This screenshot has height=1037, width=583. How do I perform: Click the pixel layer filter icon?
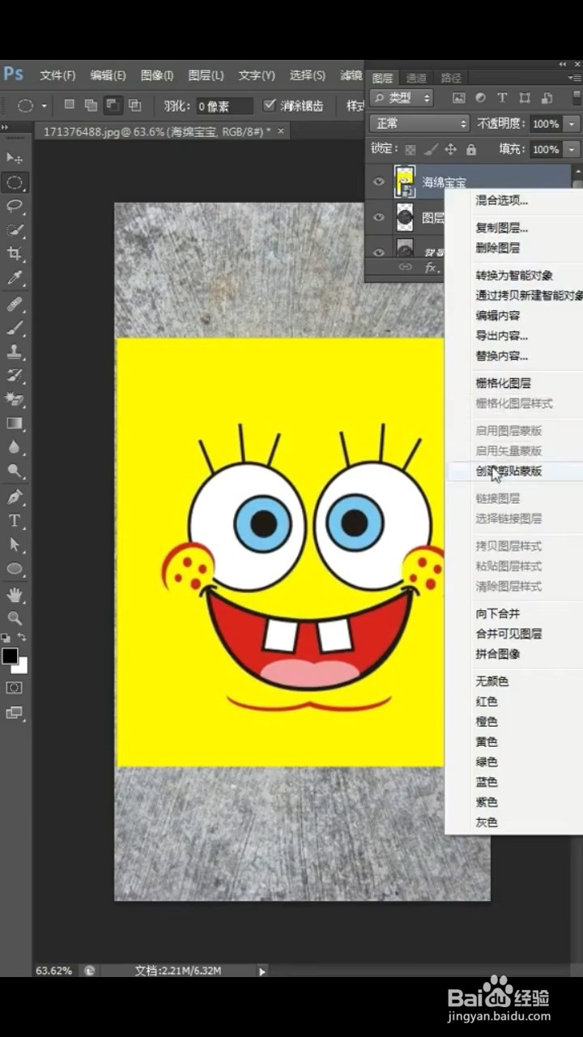[459, 98]
